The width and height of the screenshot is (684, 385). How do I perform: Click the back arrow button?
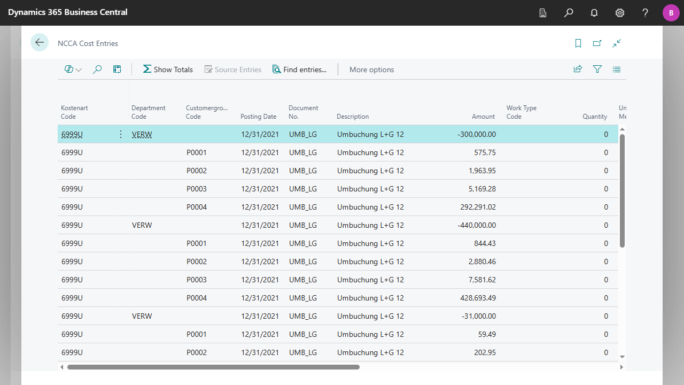[x=40, y=42]
